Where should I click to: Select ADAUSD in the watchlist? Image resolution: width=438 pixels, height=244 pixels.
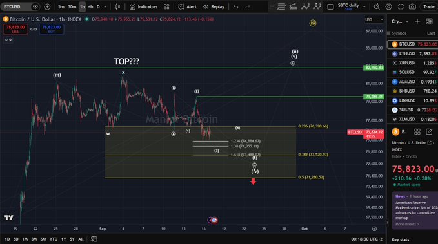click(x=413, y=82)
